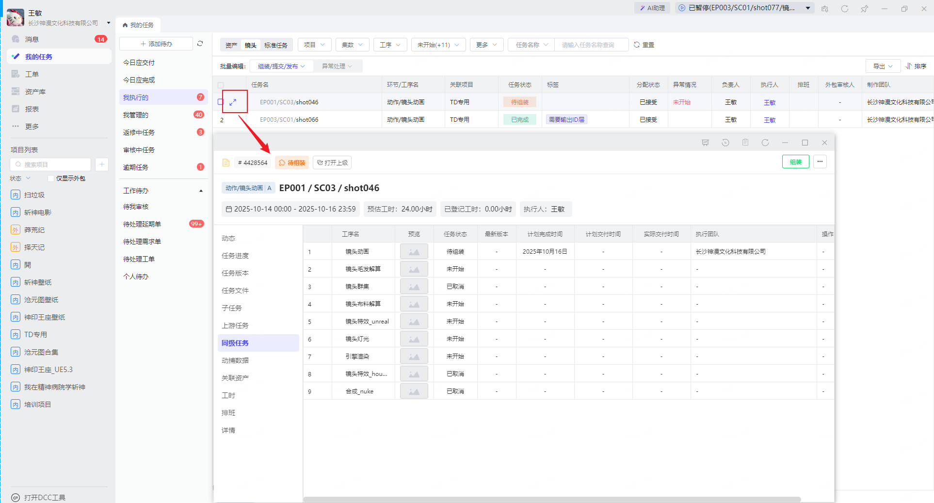Collapse the 工作待办 section
The image size is (934, 503).
tap(201, 191)
